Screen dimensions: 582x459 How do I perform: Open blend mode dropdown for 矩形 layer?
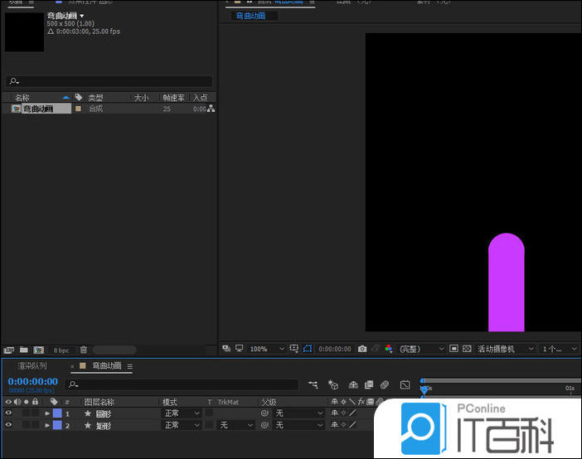pos(182,425)
